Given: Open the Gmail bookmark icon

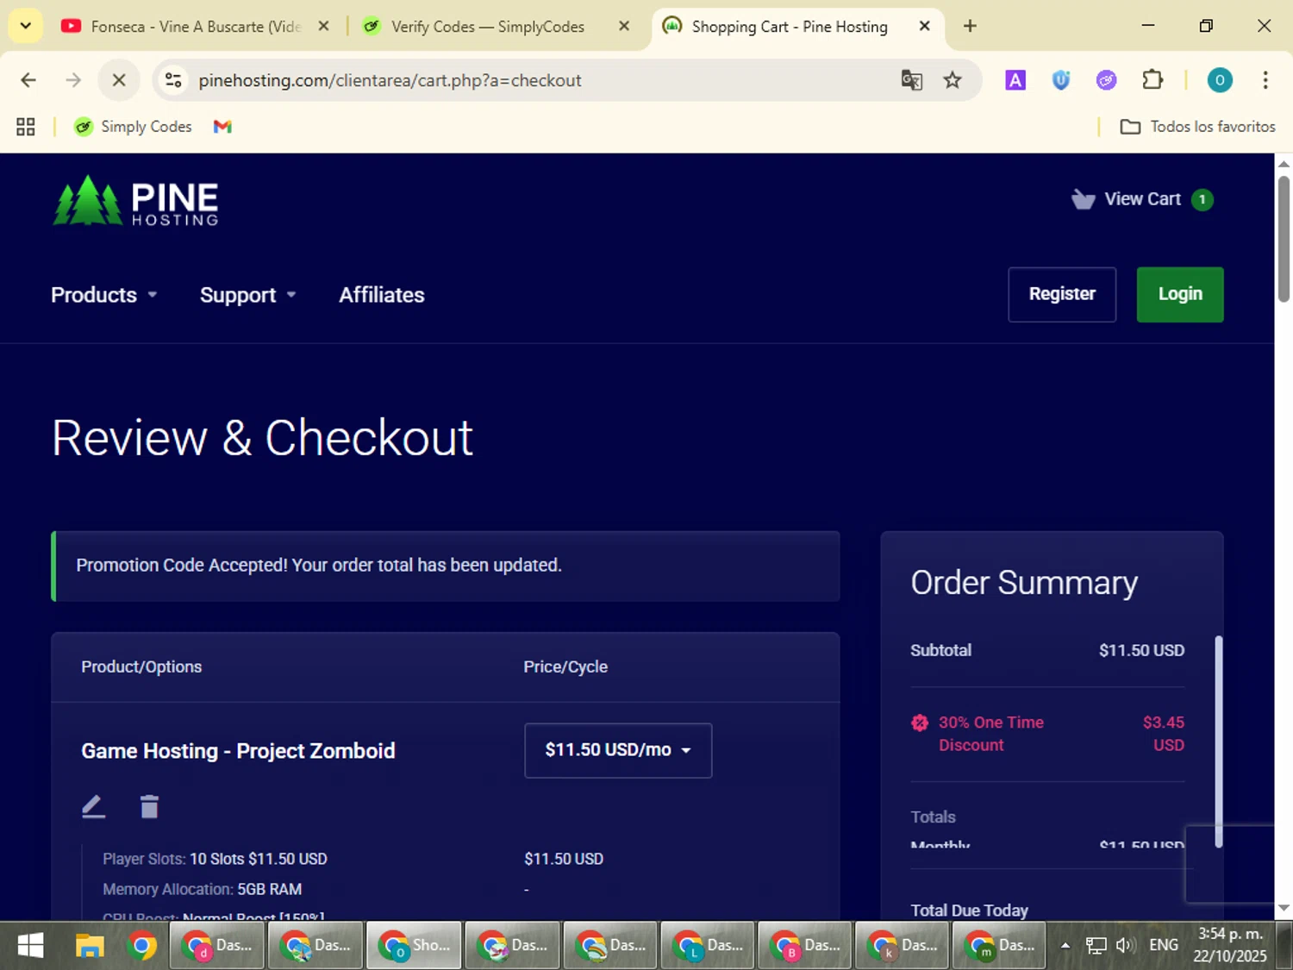Looking at the screenshot, I should click(x=222, y=127).
